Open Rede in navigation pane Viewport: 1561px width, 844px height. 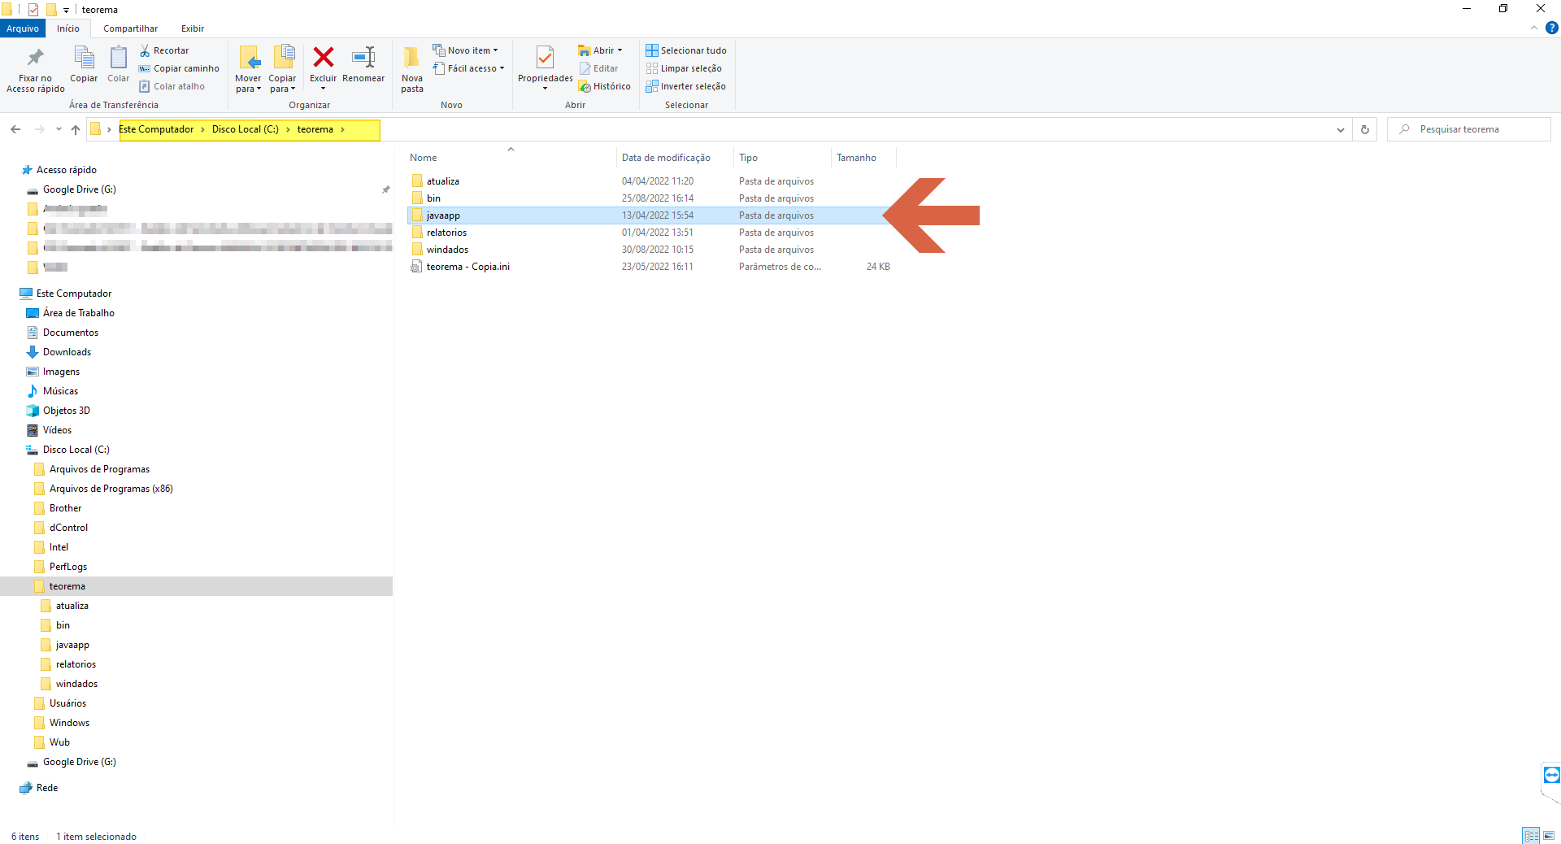pos(47,788)
